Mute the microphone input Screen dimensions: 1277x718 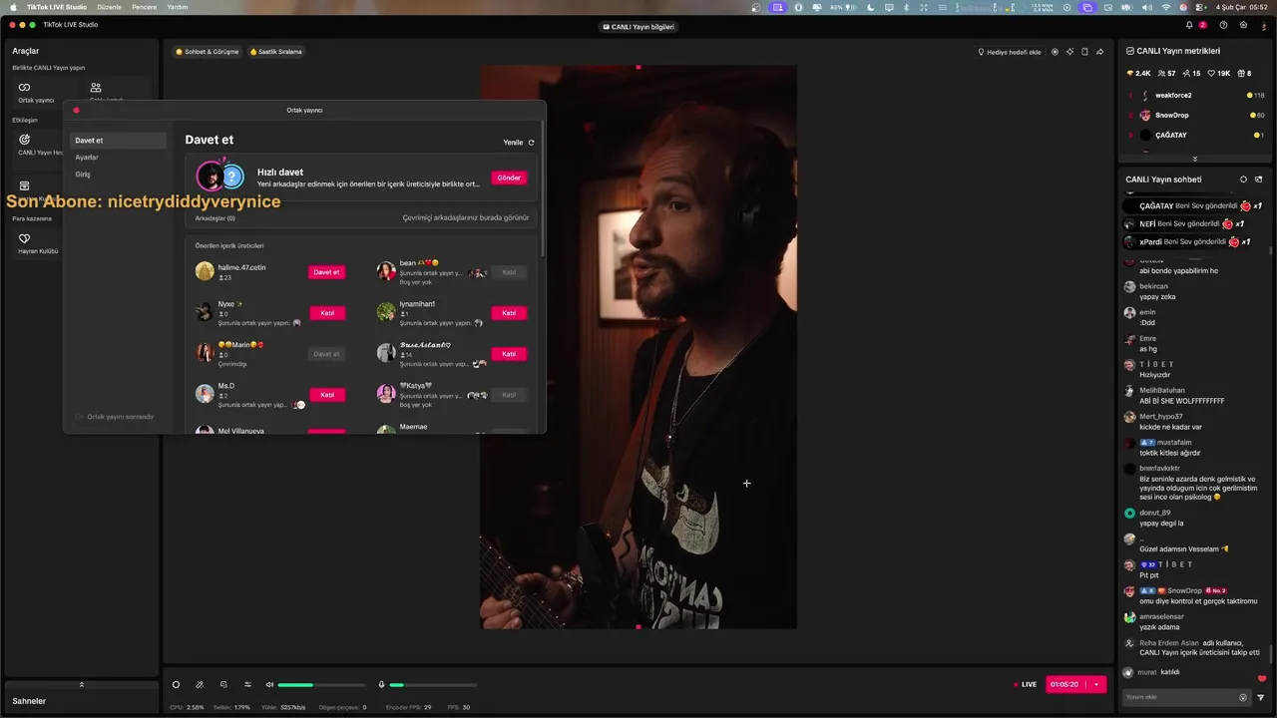pos(381,684)
